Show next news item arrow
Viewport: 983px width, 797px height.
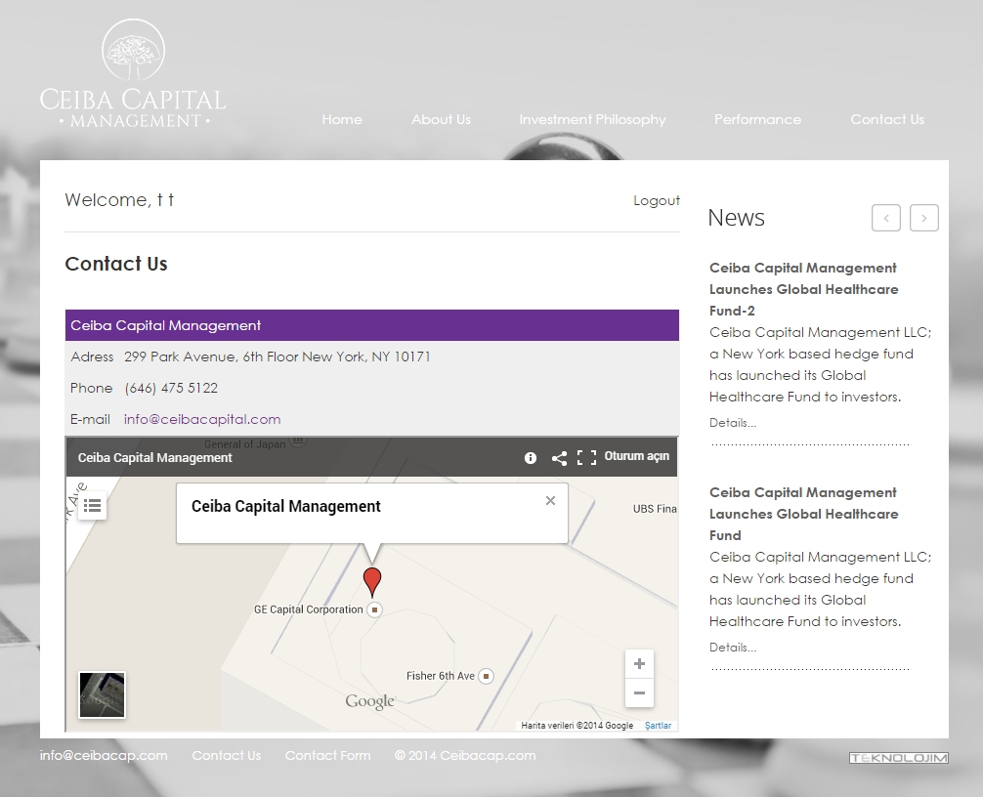tap(924, 218)
